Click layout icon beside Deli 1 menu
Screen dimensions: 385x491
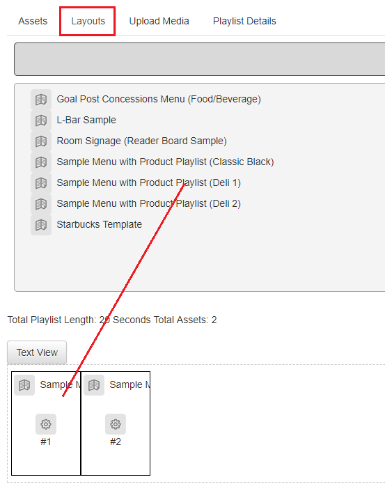point(41,183)
